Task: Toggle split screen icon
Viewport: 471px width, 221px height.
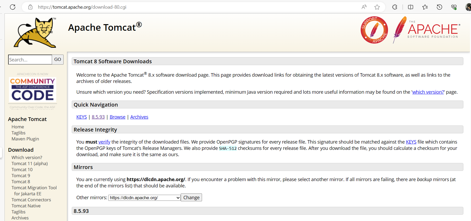Action: coord(411,7)
